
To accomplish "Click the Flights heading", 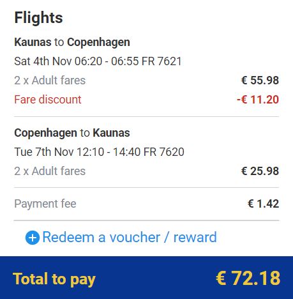I will [38, 17].
